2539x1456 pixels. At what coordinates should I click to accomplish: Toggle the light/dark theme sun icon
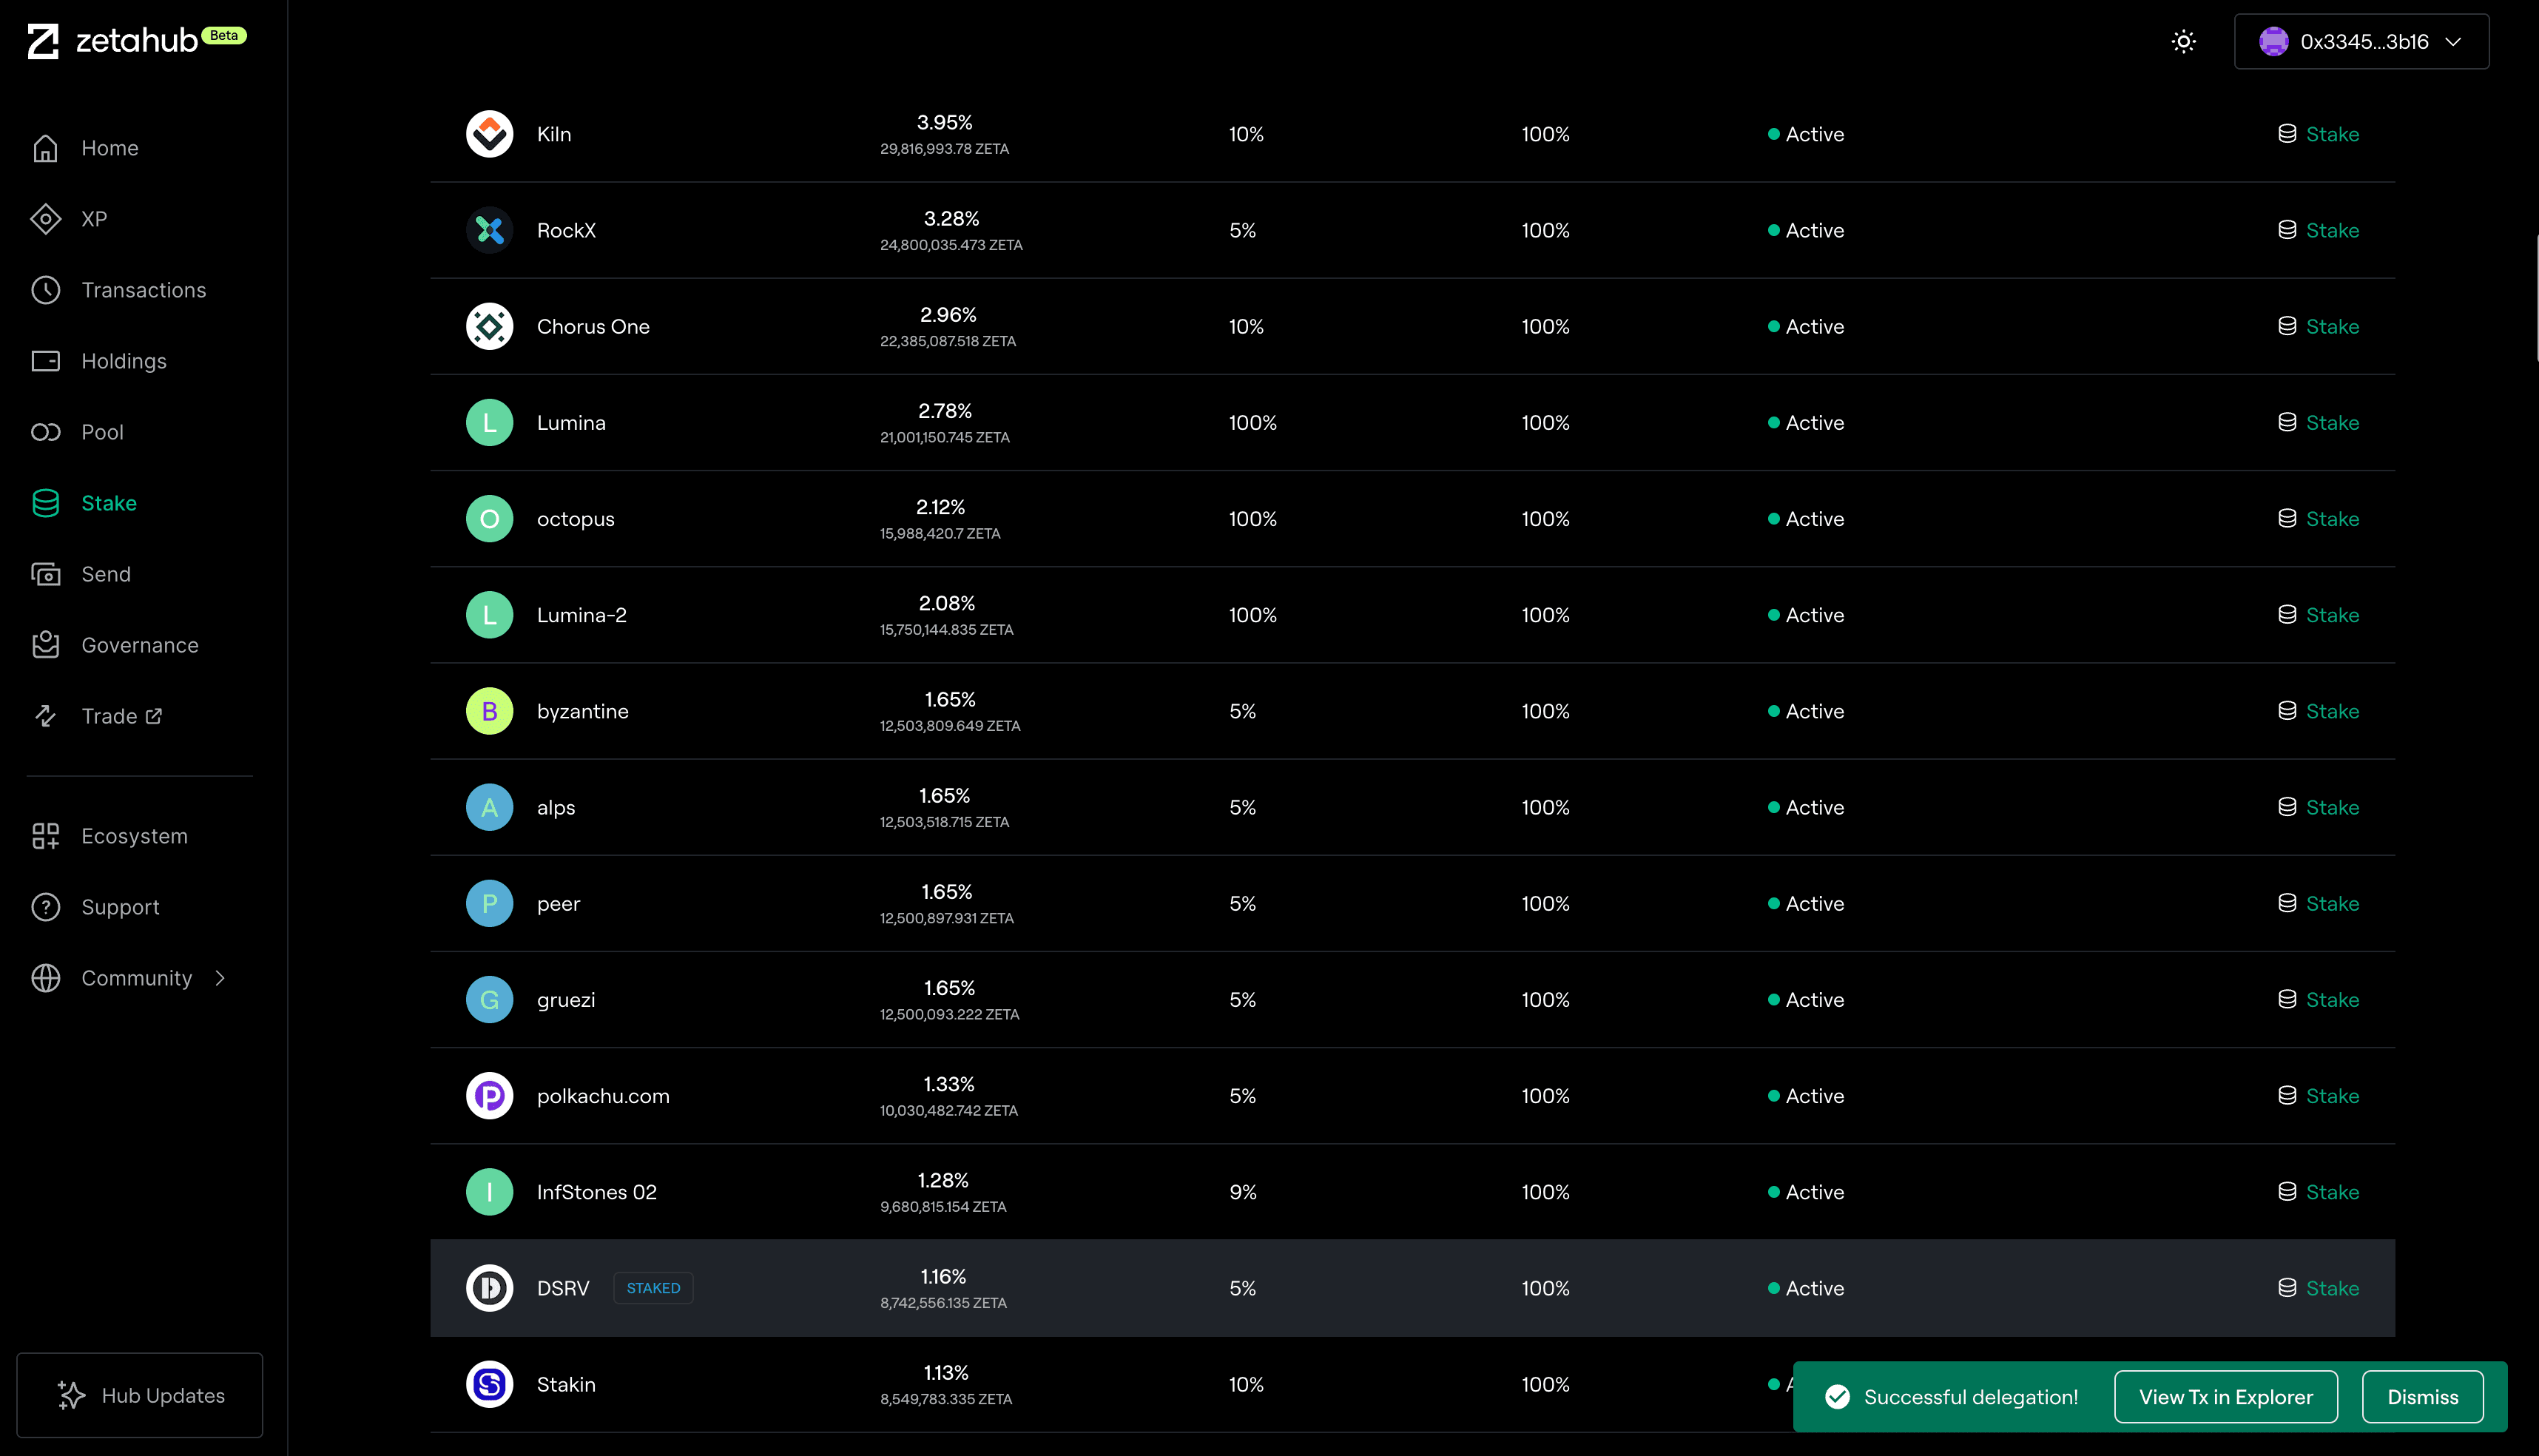pyautogui.click(x=2183, y=42)
